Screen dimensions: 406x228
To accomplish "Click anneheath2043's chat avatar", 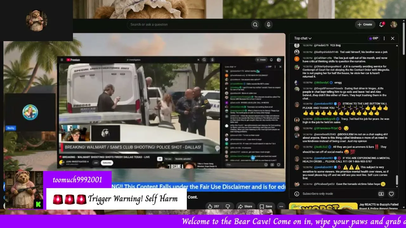I will pos(297,135).
